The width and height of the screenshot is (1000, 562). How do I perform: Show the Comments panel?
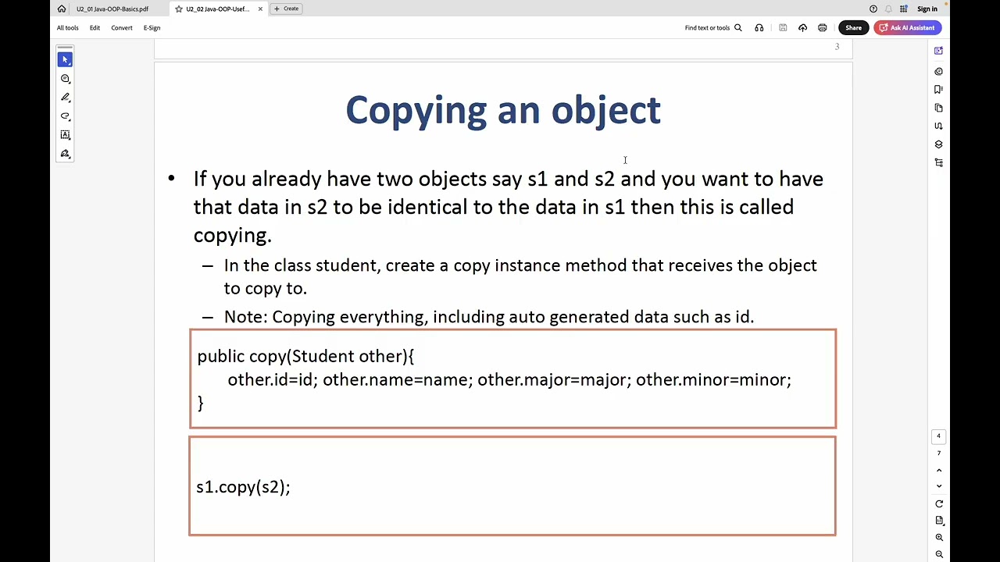coord(938,71)
